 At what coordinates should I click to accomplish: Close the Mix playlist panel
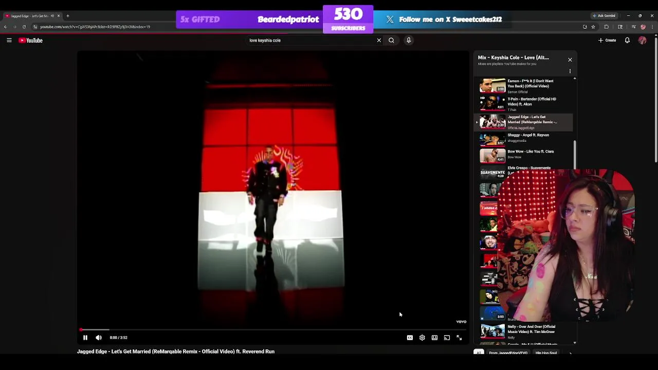(x=570, y=60)
